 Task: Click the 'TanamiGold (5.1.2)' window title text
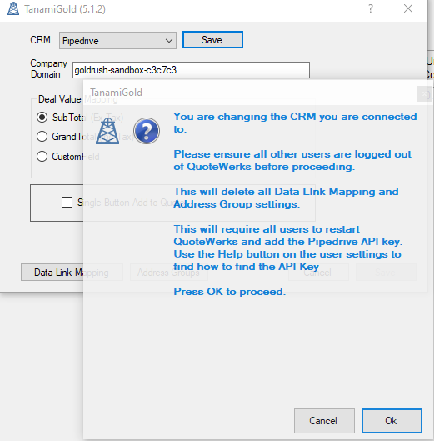[65, 9]
